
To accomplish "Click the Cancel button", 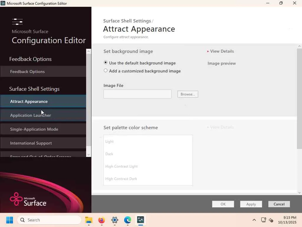I will pos(279,204).
